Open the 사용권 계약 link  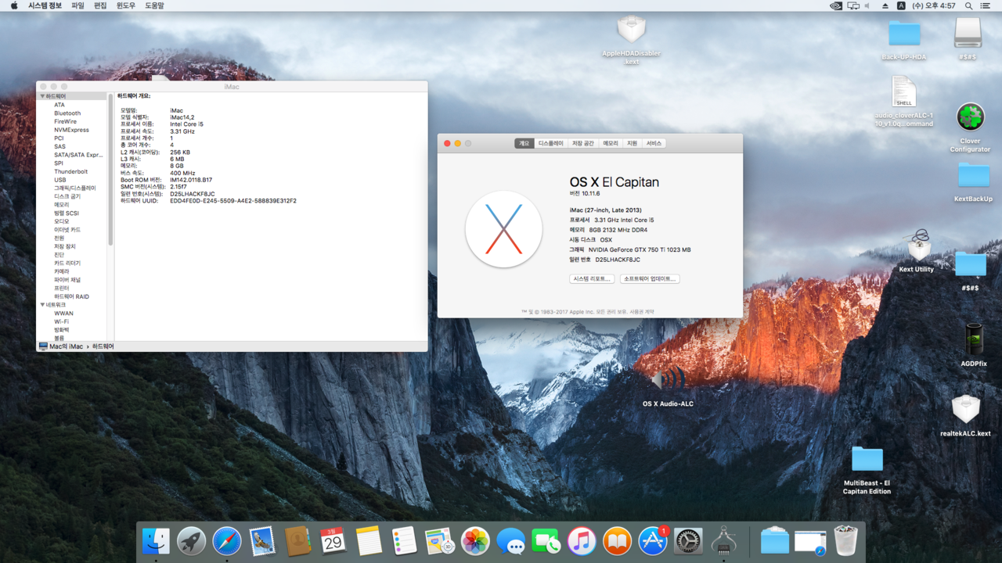(642, 311)
